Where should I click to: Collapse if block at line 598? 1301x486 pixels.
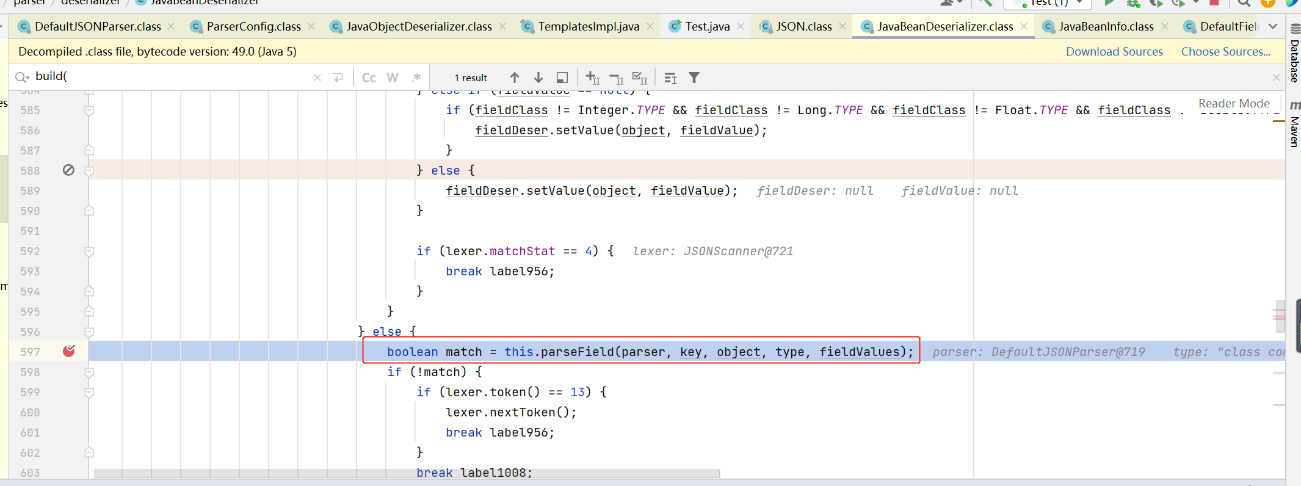(x=89, y=372)
